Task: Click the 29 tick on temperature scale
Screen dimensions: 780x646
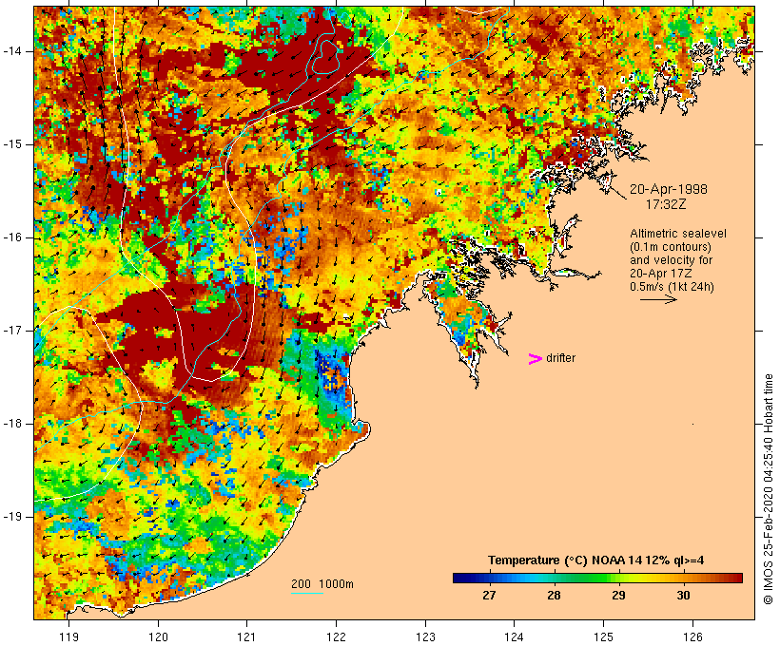Action: [618, 595]
